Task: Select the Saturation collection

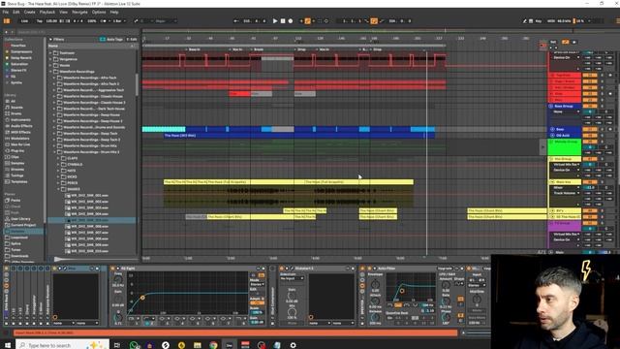Action: 19,64
